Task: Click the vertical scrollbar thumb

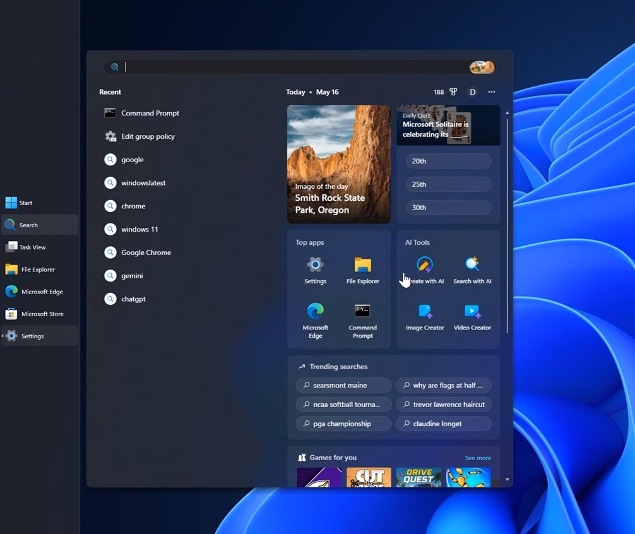Action: pyautogui.click(x=507, y=226)
